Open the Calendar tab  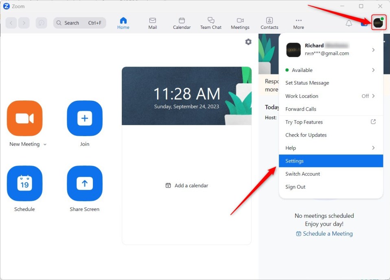coord(182,23)
